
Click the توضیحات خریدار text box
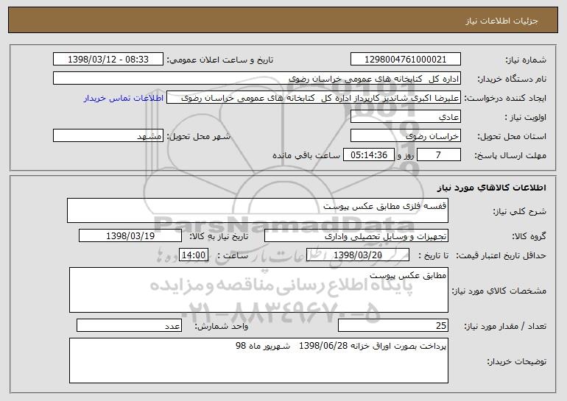pyautogui.click(x=258, y=361)
